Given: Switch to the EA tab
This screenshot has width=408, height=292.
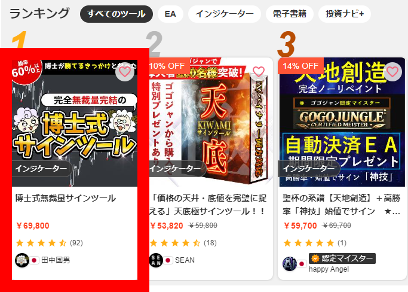Looking at the screenshot, I should click(170, 14).
